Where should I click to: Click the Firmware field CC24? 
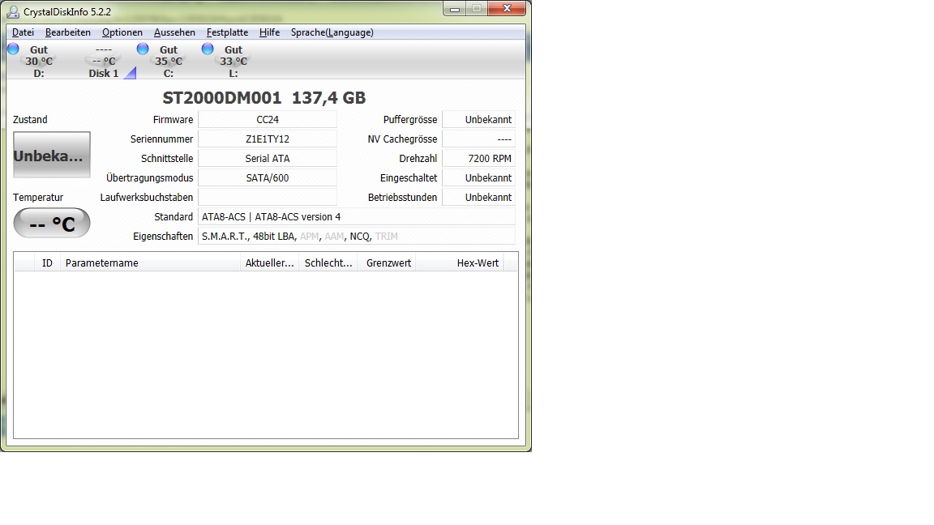coord(268,120)
